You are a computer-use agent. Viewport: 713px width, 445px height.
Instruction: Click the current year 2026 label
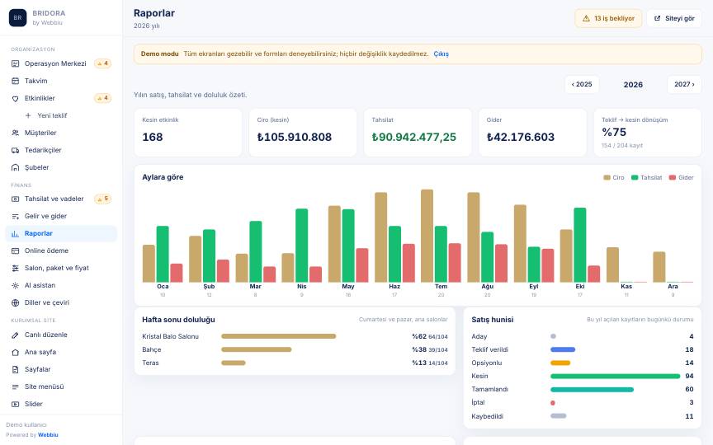[633, 85]
